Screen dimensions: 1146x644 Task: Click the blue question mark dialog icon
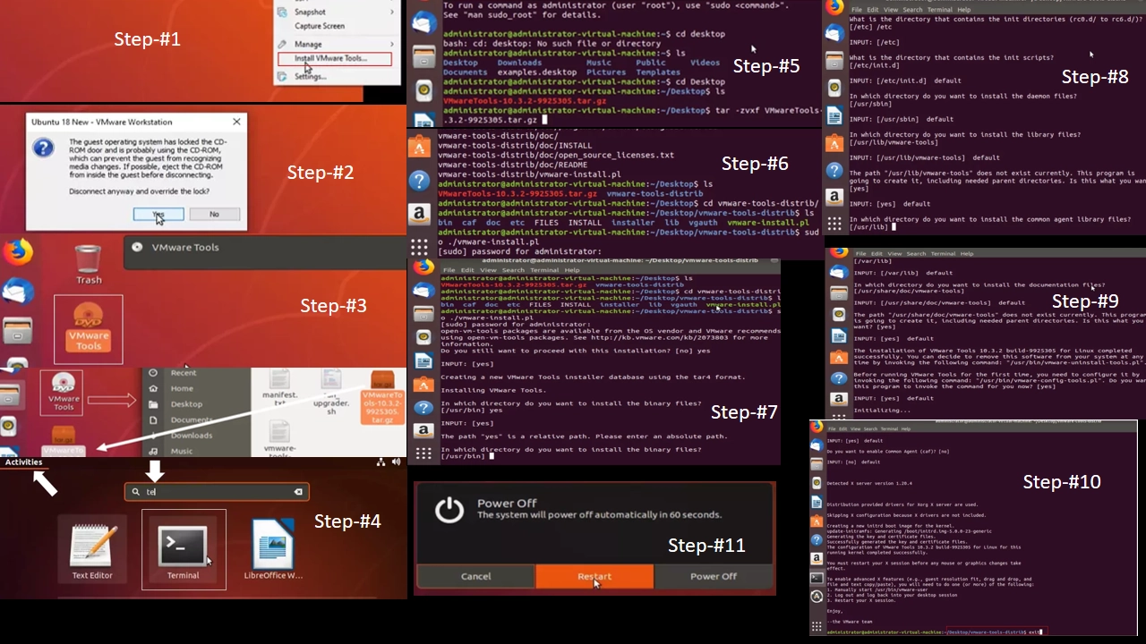[42, 148]
